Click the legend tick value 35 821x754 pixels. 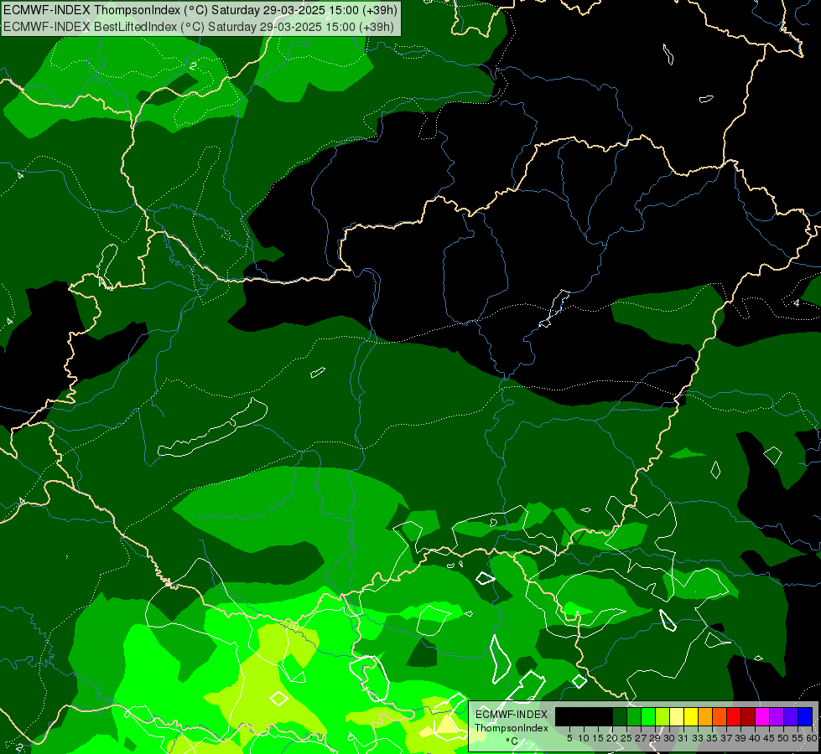coord(712,738)
